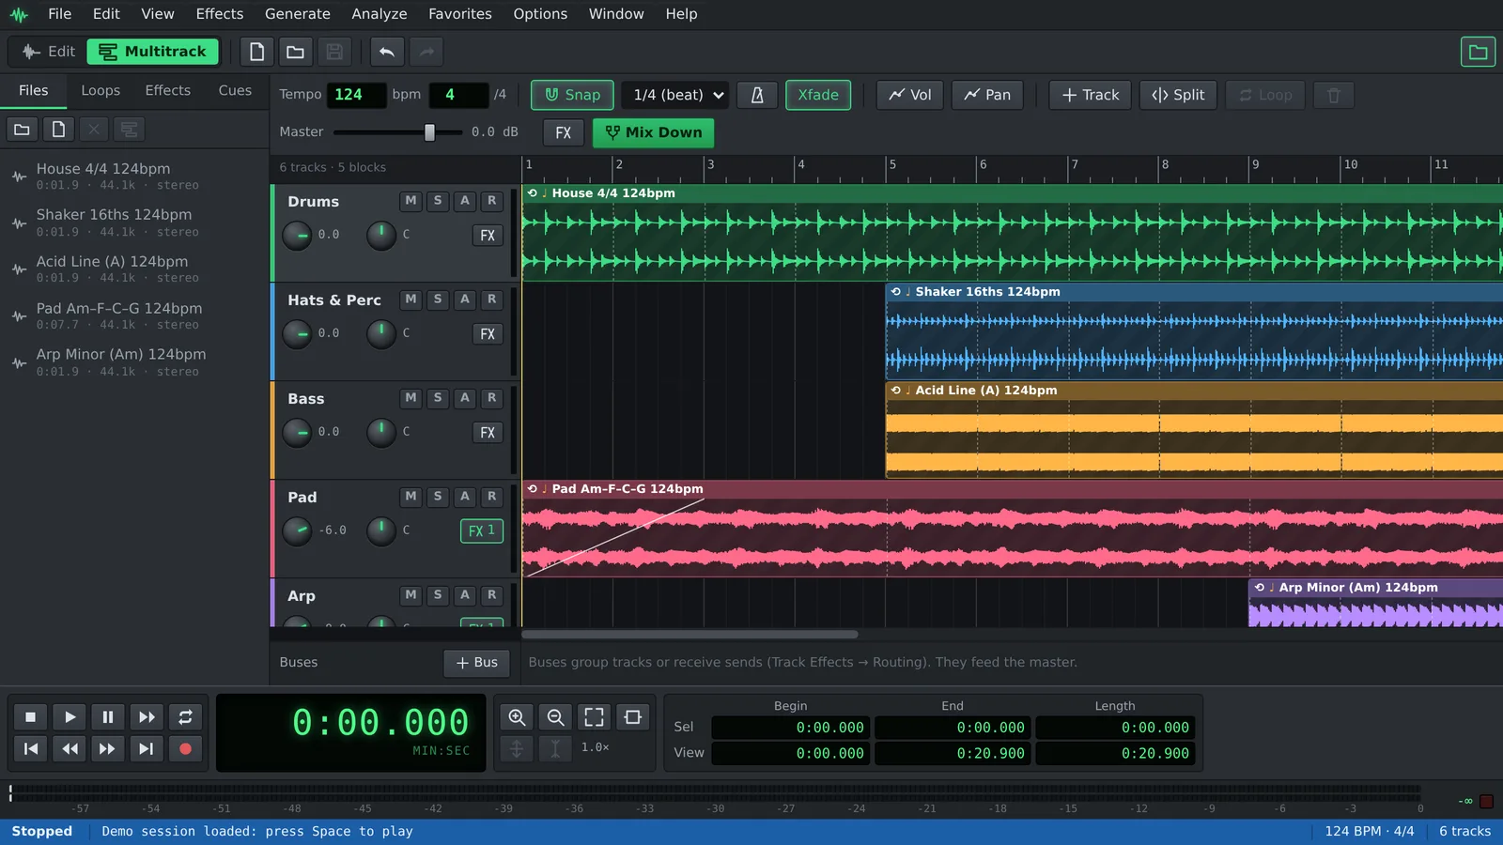Jump to the session end
This screenshot has height=845, width=1503.
(147, 748)
